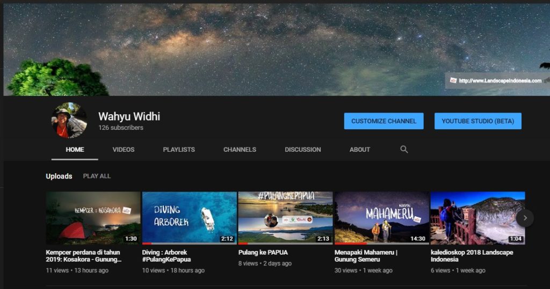Open the Kempcer Kosakora video thumbnail
The width and height of the screenshot is (550, 289).
(93, 218)
